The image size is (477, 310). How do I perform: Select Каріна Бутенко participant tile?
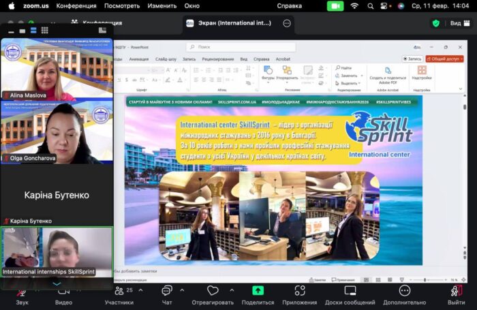57,196
